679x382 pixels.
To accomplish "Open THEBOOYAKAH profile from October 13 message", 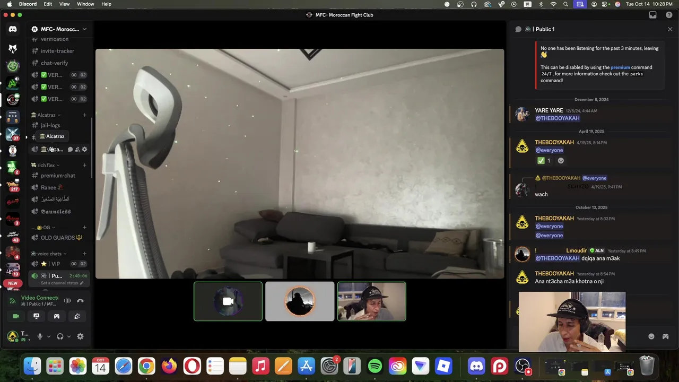I will [554, 219].
